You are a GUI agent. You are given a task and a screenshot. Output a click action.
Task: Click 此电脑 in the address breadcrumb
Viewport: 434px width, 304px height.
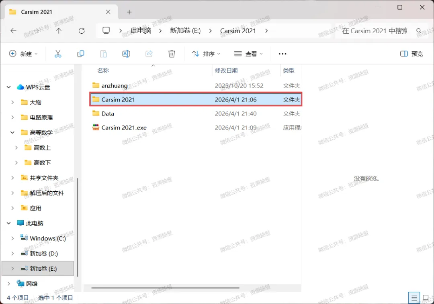click(141, 30)
